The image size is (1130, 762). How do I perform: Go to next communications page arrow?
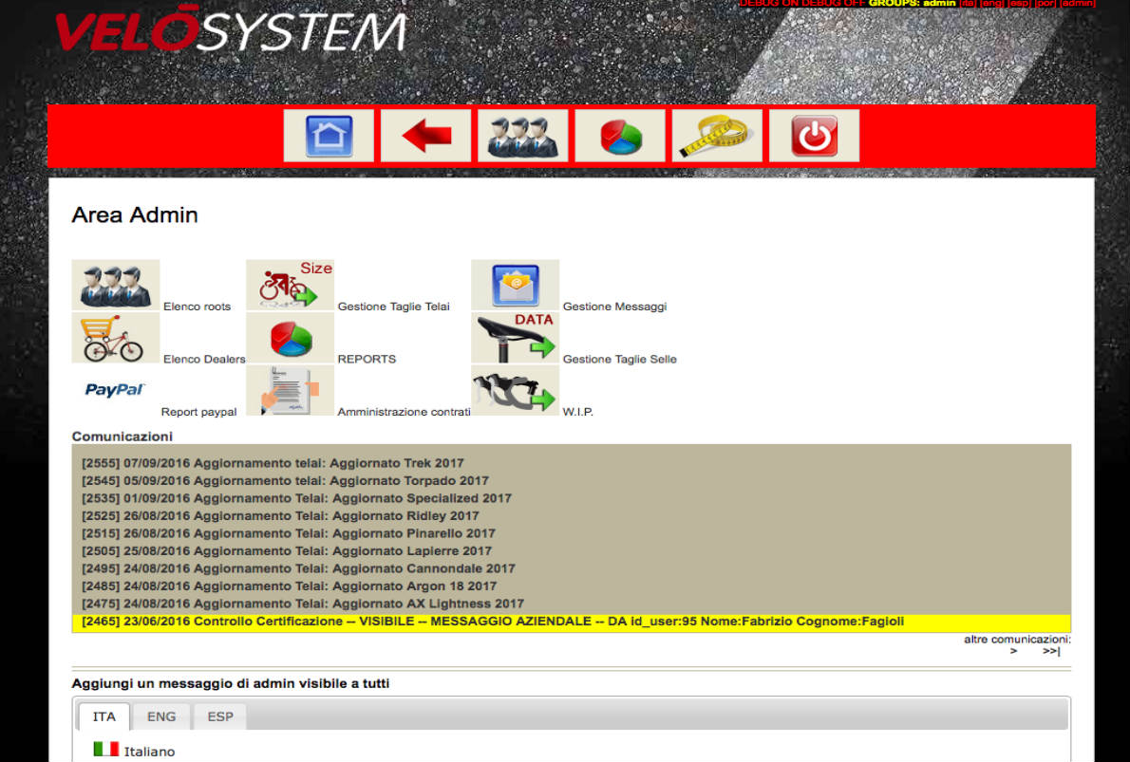pos(1014,651)
